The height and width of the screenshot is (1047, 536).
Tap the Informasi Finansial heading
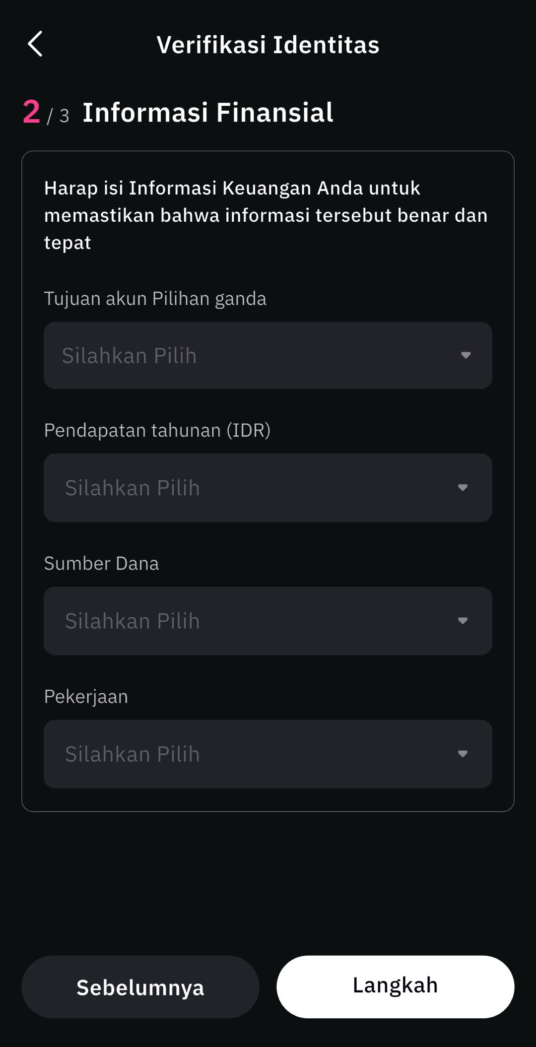207,112
